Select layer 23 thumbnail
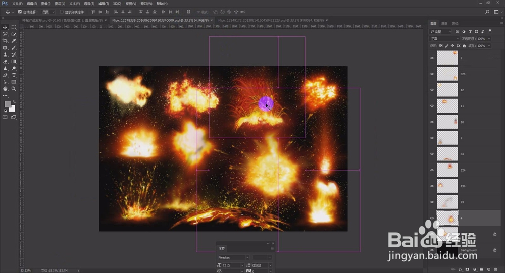 click(x=447, y=202)
